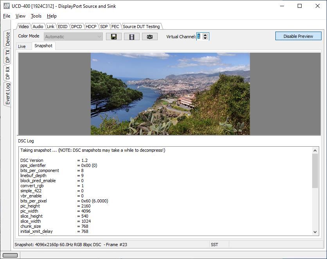This screenshot has height=259, width=327.
Task: Open the View menu
Action: tap(20, 16)
